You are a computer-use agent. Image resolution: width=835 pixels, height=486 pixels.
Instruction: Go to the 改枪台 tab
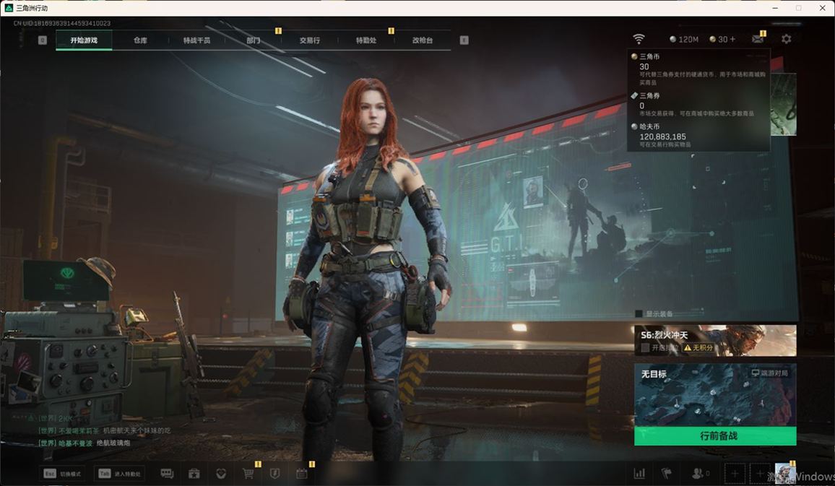click(x=423, y=40)
